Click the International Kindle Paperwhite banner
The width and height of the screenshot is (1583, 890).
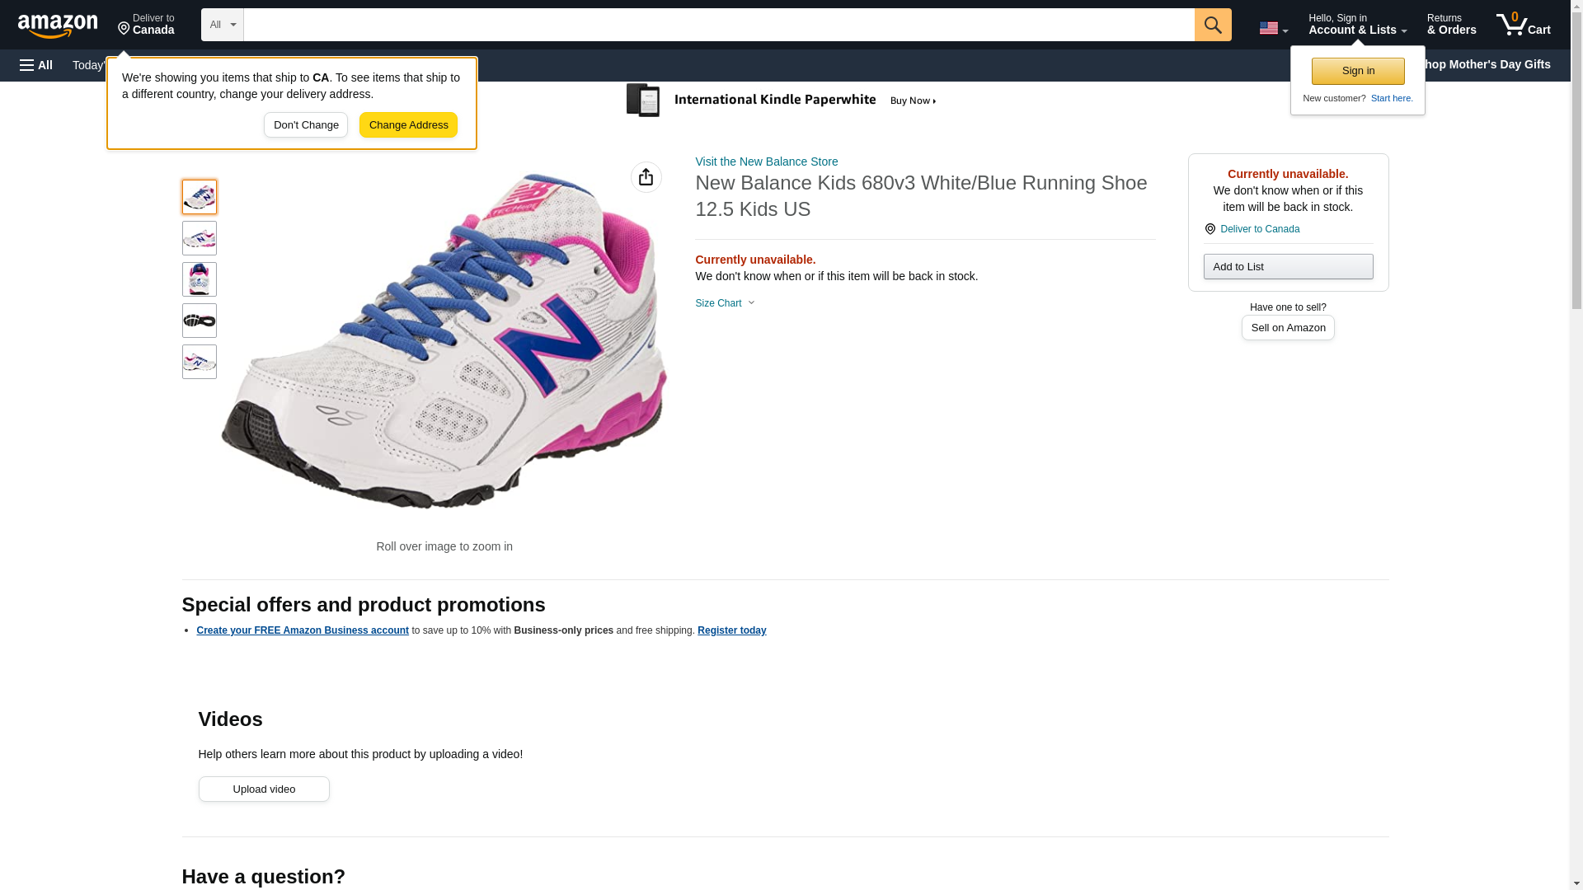(x=782, y=101)
